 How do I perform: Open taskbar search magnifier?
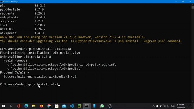click(x=11, y=106)
